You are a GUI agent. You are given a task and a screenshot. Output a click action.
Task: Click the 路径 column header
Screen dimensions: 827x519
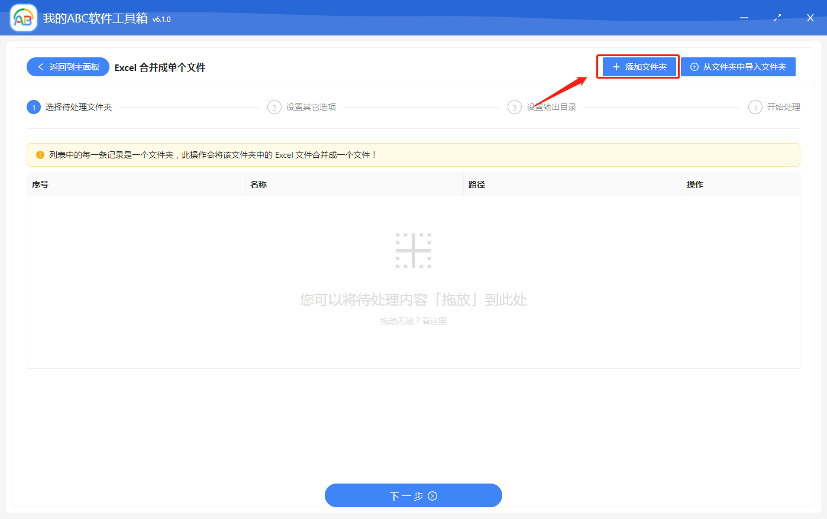click(x=477, y=184)
